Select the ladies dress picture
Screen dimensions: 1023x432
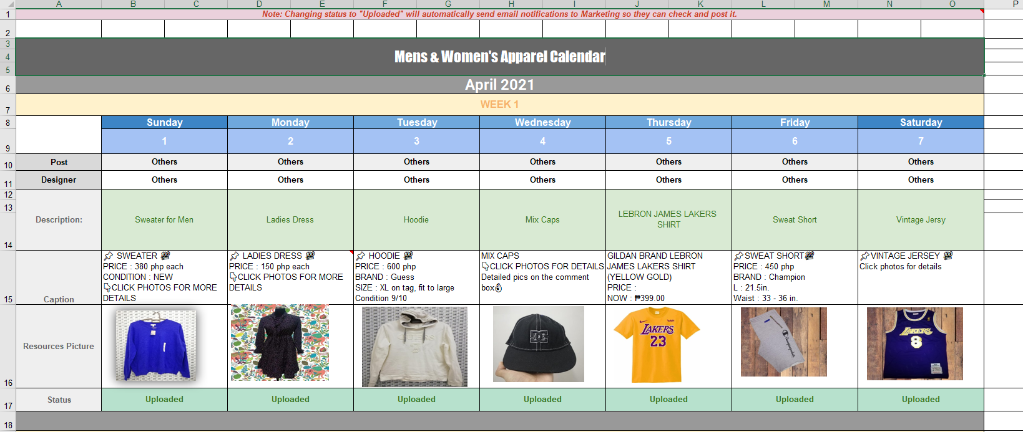click(x=280, y=343)
